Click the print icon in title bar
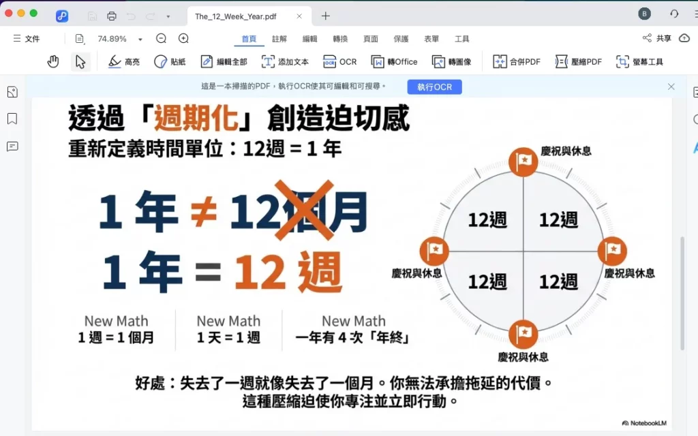 (x=112, y=16)
